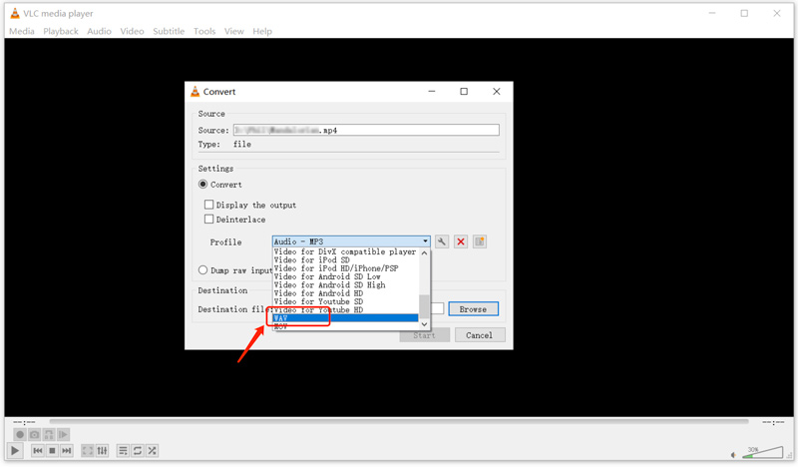The height and width of the screenshot is (468, 798).
Task: Toggle the loop repeat icon
Action: [x=138, y=451]
